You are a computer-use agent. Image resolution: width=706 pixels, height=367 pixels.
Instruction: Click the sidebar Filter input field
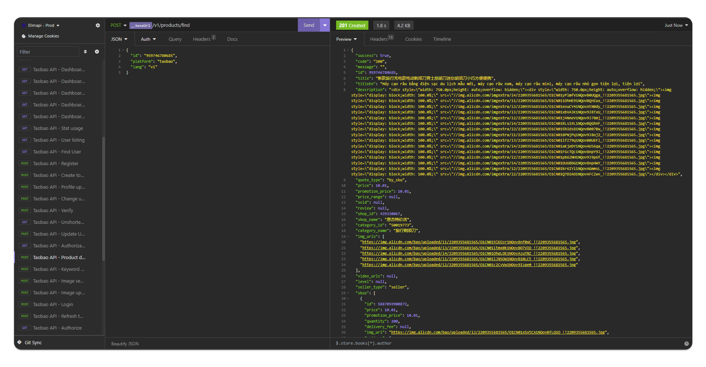[48, 52]
